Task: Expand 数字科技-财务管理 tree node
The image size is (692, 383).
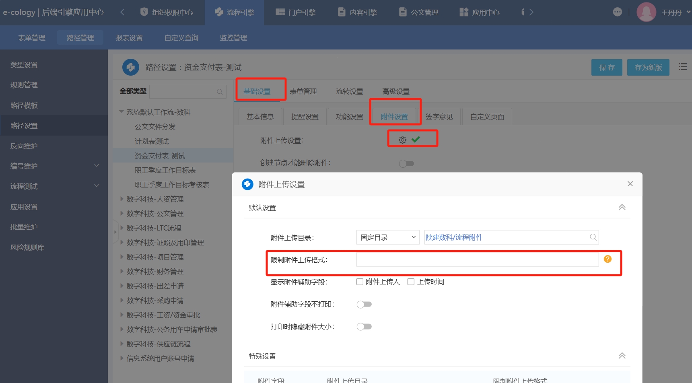Action: coord(122,272)
